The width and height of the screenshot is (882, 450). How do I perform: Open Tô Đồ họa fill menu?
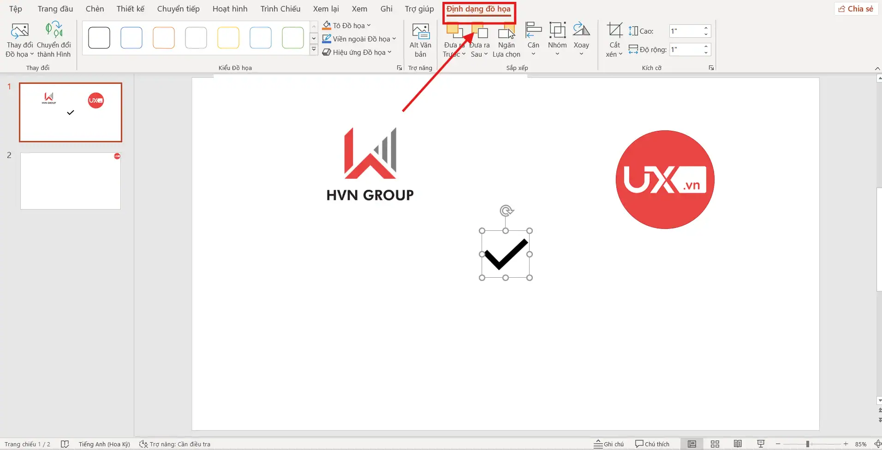[x=346, y=25]
